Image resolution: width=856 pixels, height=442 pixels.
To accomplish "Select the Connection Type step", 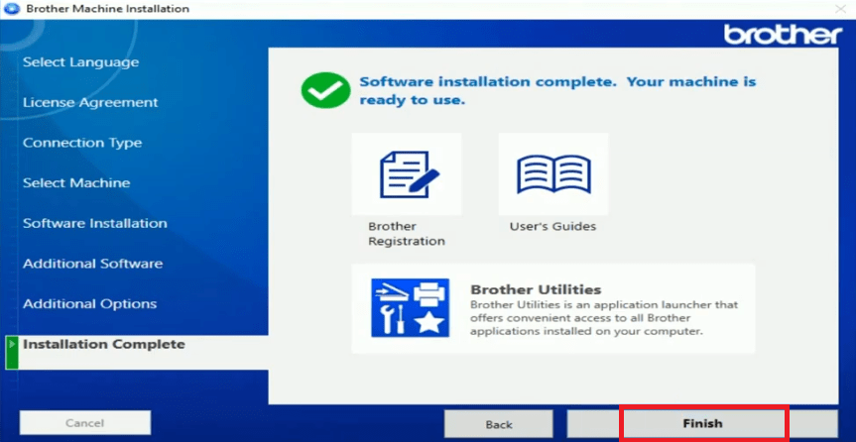I will [82, 143].
